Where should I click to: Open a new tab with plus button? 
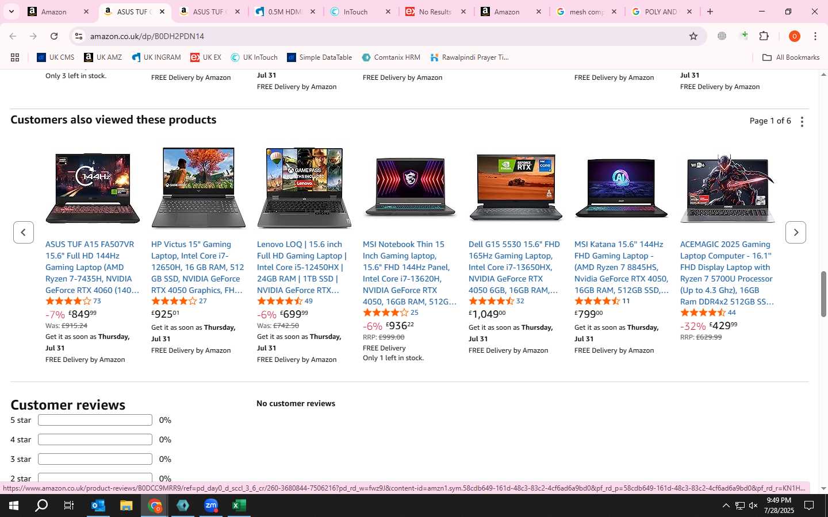(x=710, y=11)
